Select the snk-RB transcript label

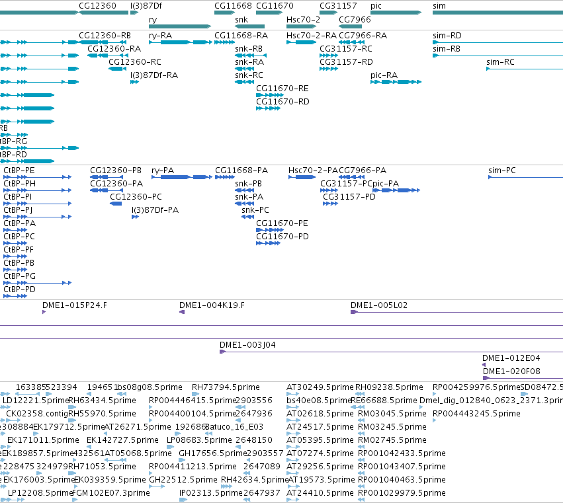249,49
